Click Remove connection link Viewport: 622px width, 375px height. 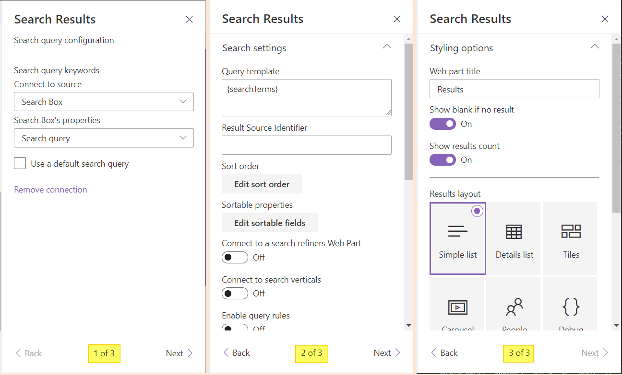[50, 190]
